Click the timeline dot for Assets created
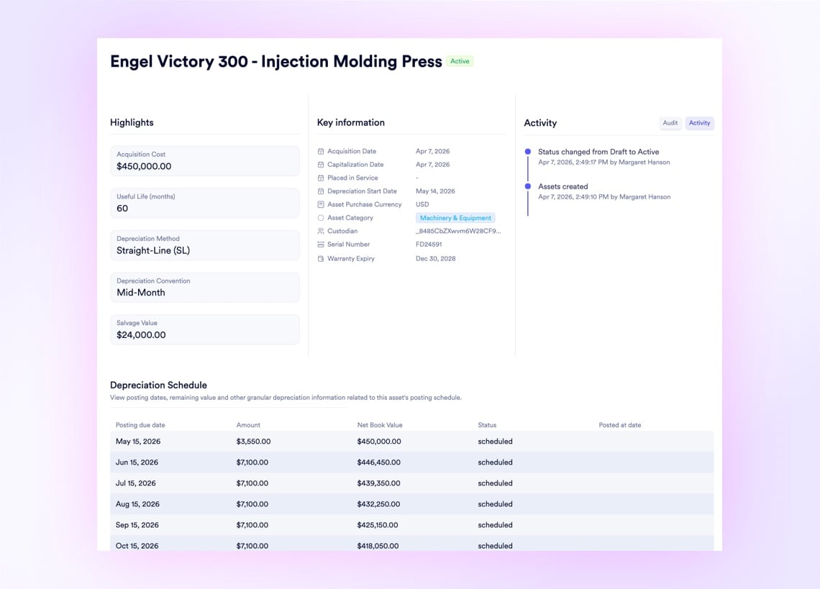 tap(528, 186)
